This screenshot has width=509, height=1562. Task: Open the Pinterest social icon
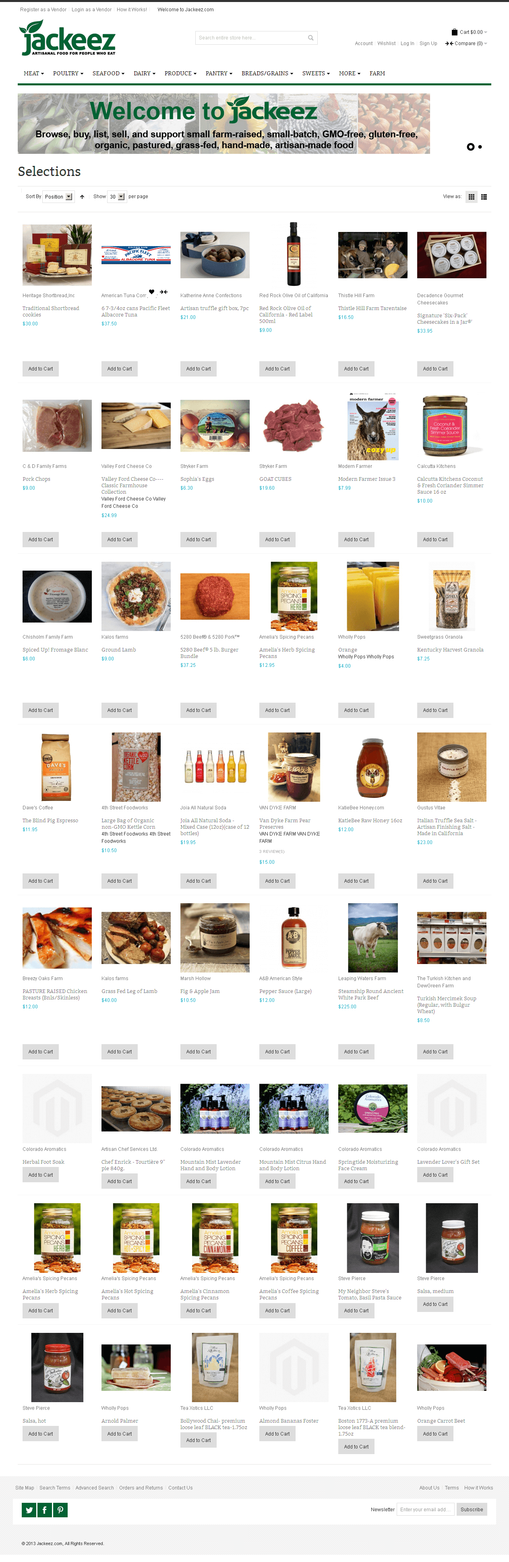pos(60,1510)
